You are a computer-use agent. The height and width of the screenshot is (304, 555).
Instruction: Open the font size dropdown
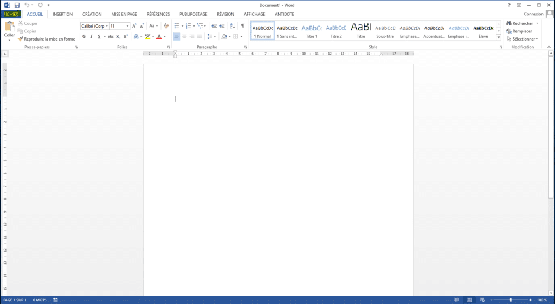point(127,26)
